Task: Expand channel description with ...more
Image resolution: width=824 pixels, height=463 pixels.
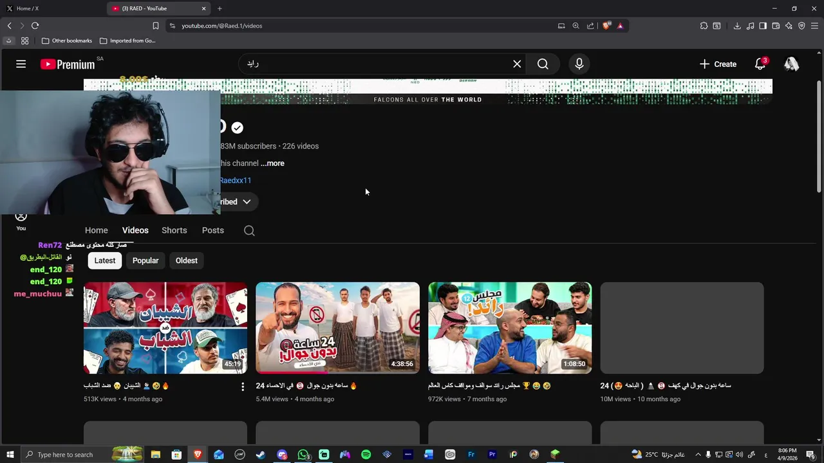Action: tap(272, 163)
